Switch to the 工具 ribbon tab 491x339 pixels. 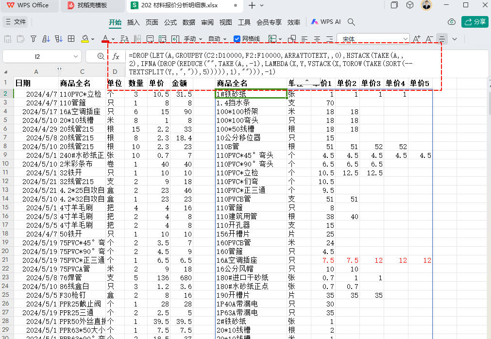pos(244,22)
